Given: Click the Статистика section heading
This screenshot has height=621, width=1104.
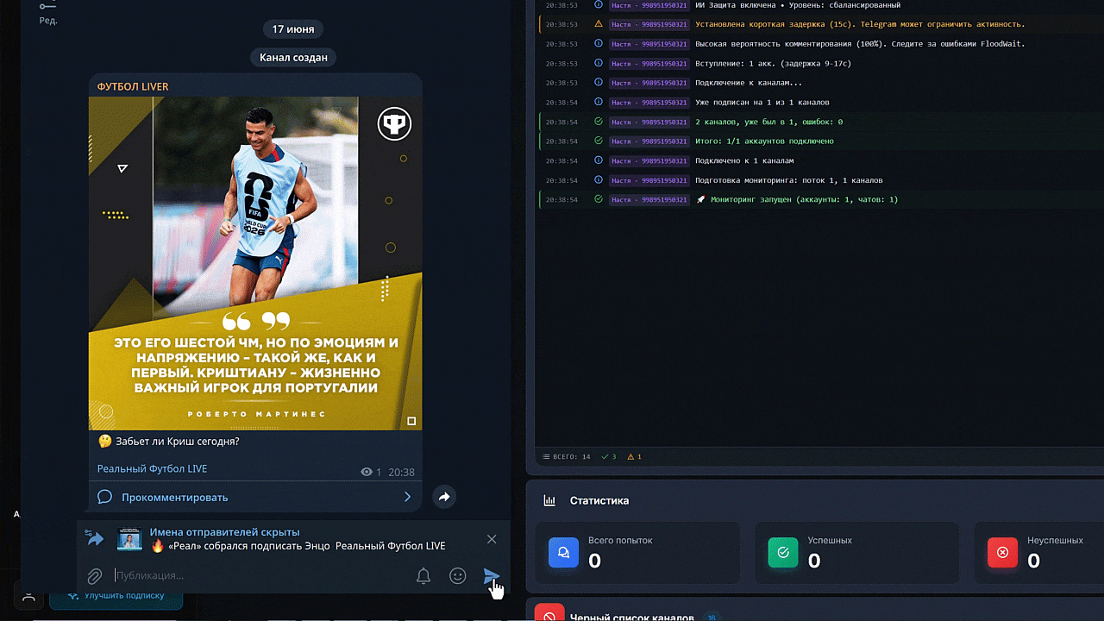Looking at the screenshot, I should point(599,501).
